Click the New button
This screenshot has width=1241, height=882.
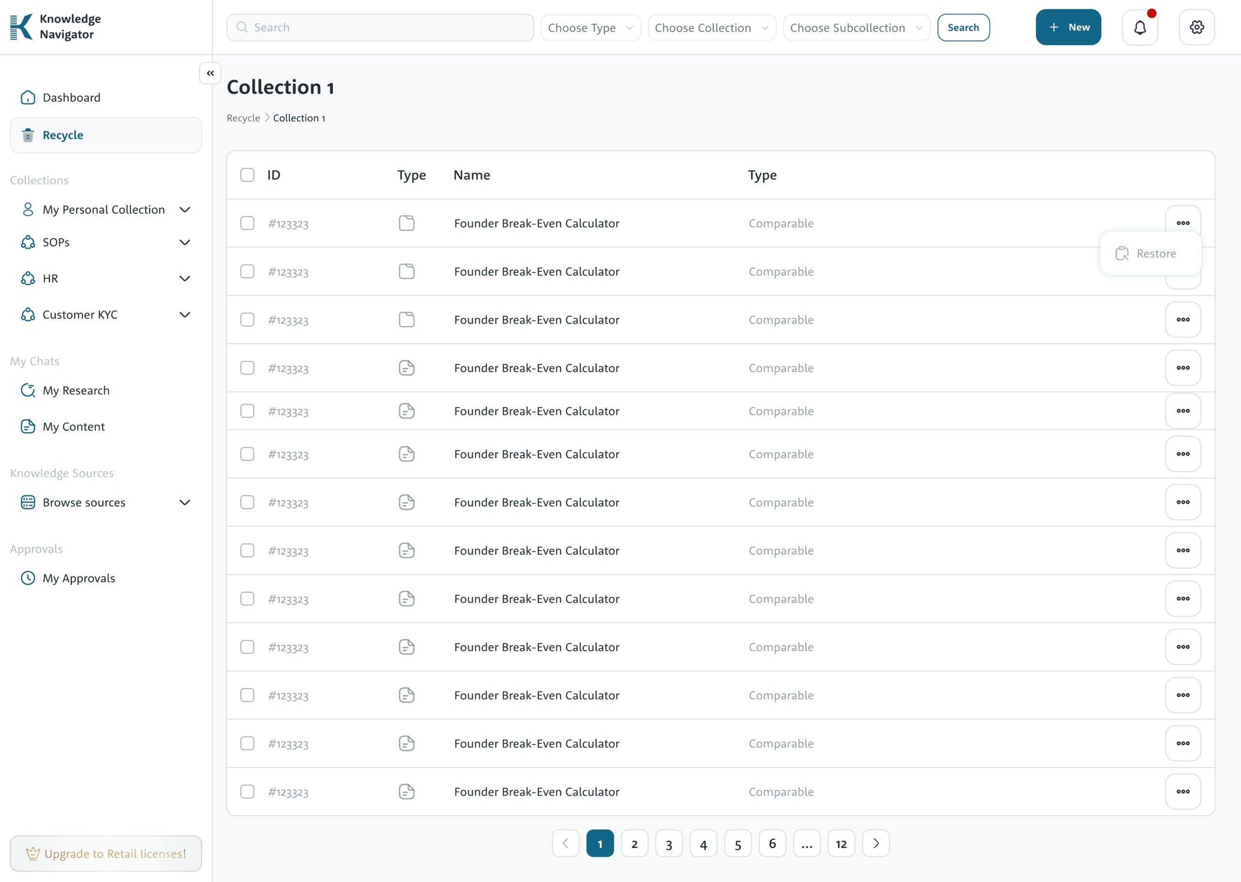pyautogui.click(x=1068, y=27)
